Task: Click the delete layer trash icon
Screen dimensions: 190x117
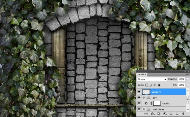Action: coord(183,114)
